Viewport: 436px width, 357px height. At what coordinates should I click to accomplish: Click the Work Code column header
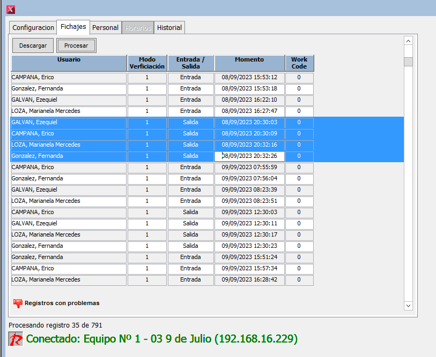click(x=299, y=63)
